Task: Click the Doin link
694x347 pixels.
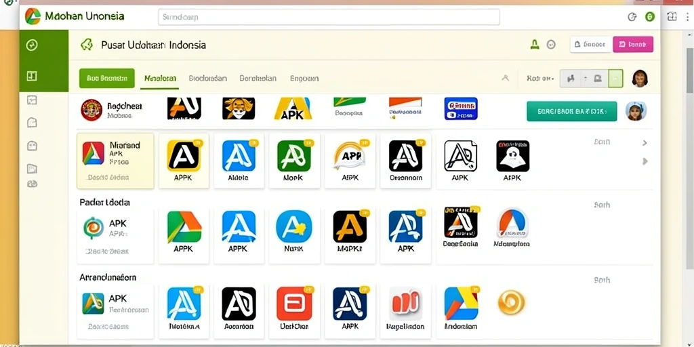Action: [x=602, y=142]
